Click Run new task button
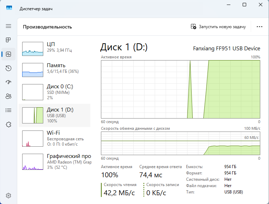The height and width of the screenshot is (204, 269). click(x=218, y=26)
